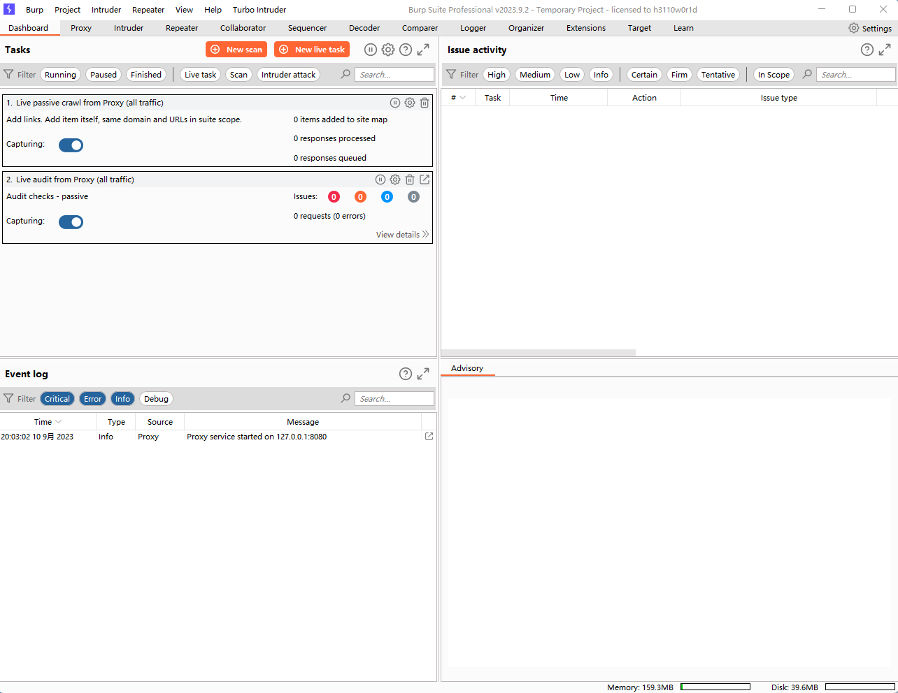Click the Tasks search magnifier icon
The width and height of the screenshot is (898, 693).
345,74
